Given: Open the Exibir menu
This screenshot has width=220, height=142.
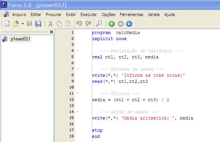Looking at the screenshot, I should click(x=71, y=15).
